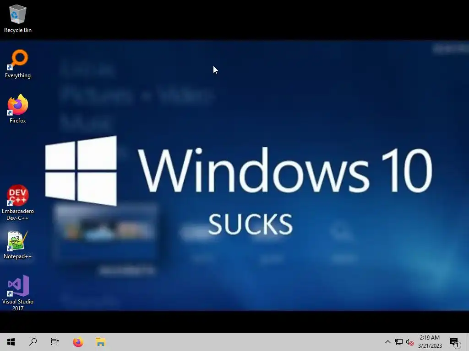Show hidden system tray icons
This screenshot has height=351, width=469.
[387, 342]
